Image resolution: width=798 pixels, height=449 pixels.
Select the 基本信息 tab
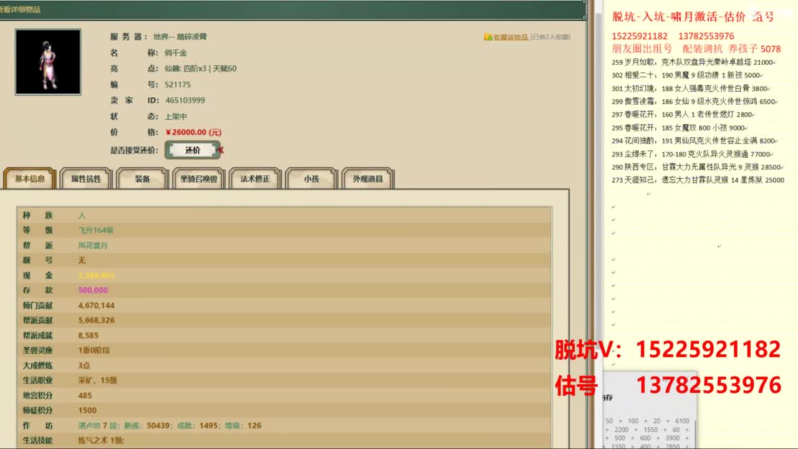click(x=30, y=179)
